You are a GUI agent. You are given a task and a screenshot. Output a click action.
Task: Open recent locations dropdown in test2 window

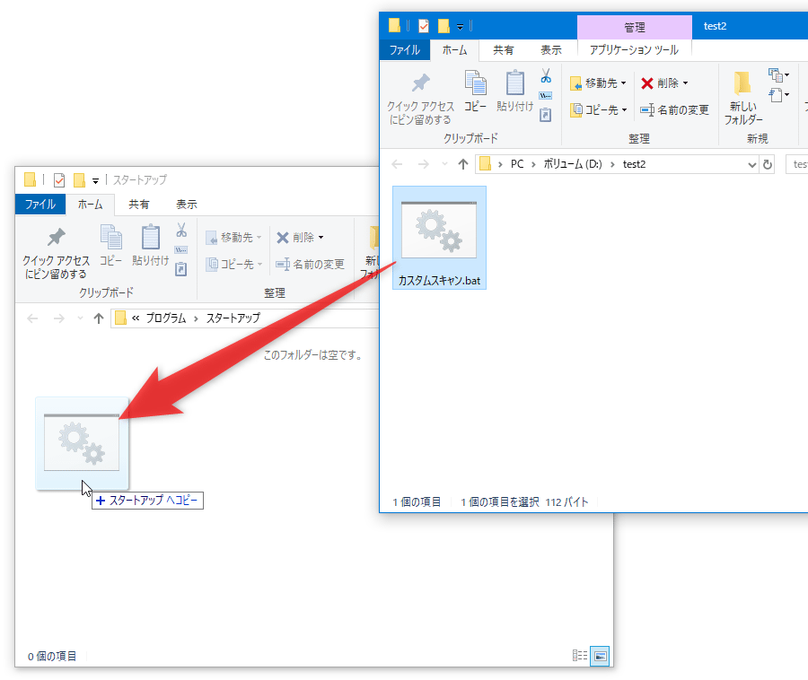[444, 164]
